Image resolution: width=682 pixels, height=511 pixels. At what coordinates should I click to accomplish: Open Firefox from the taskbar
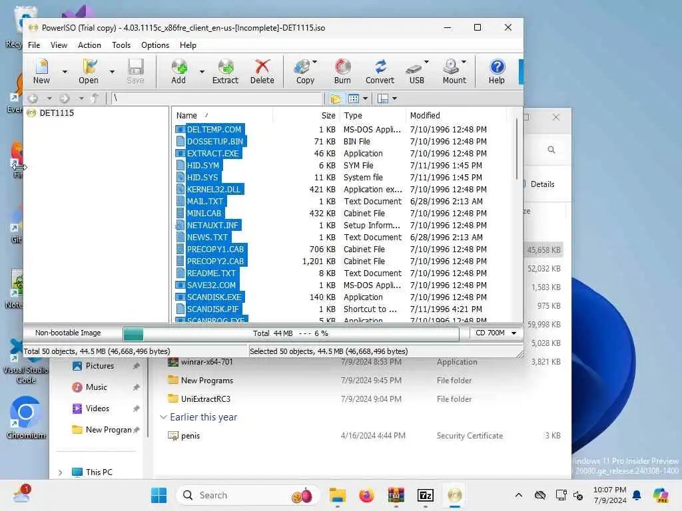point(367,495)
